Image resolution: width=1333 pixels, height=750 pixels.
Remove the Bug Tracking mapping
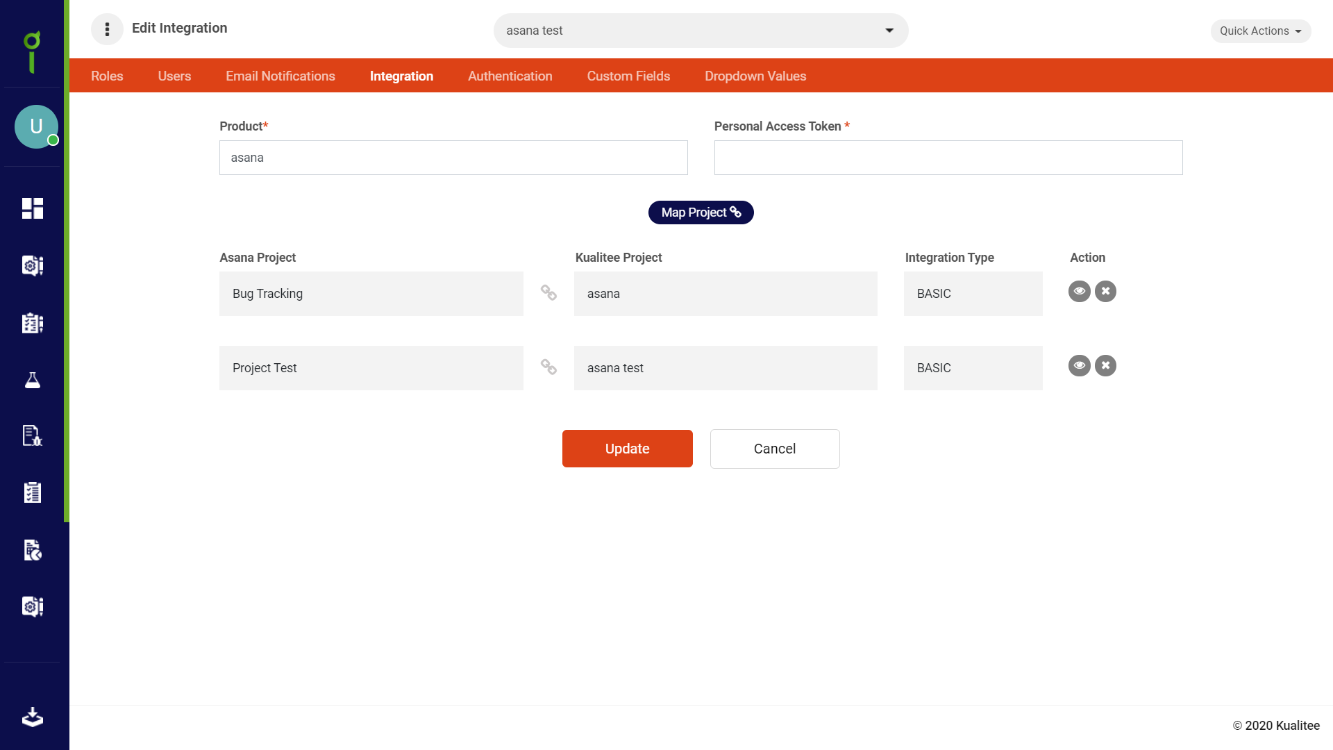tap(1106, 291)
